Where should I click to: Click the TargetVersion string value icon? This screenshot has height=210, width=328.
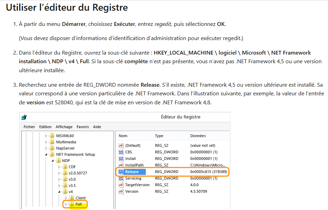[x=121, y=185]
